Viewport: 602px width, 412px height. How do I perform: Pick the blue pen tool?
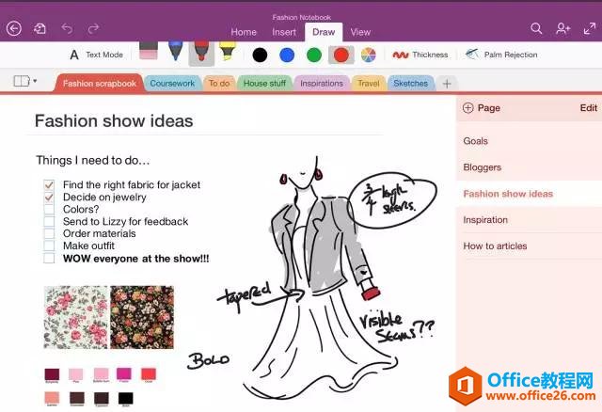tap(176, 52)
